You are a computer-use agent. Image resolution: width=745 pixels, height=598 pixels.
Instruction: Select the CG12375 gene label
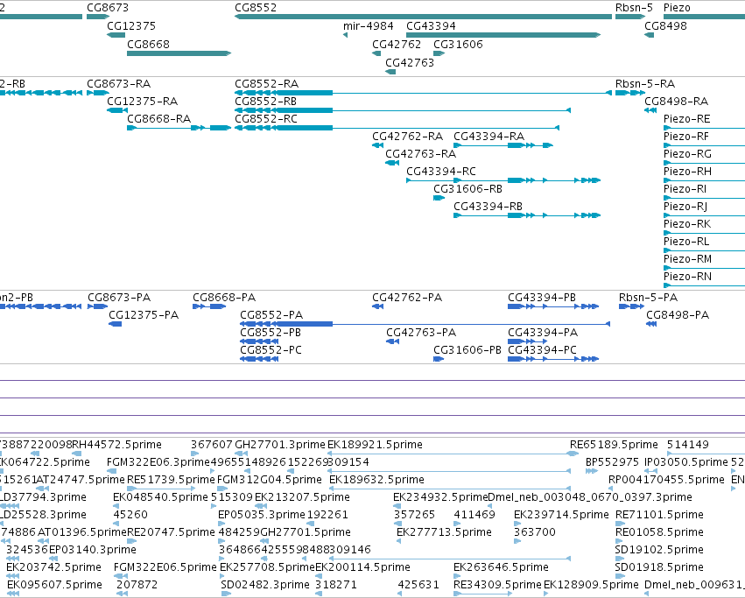[x=131, y=26]
